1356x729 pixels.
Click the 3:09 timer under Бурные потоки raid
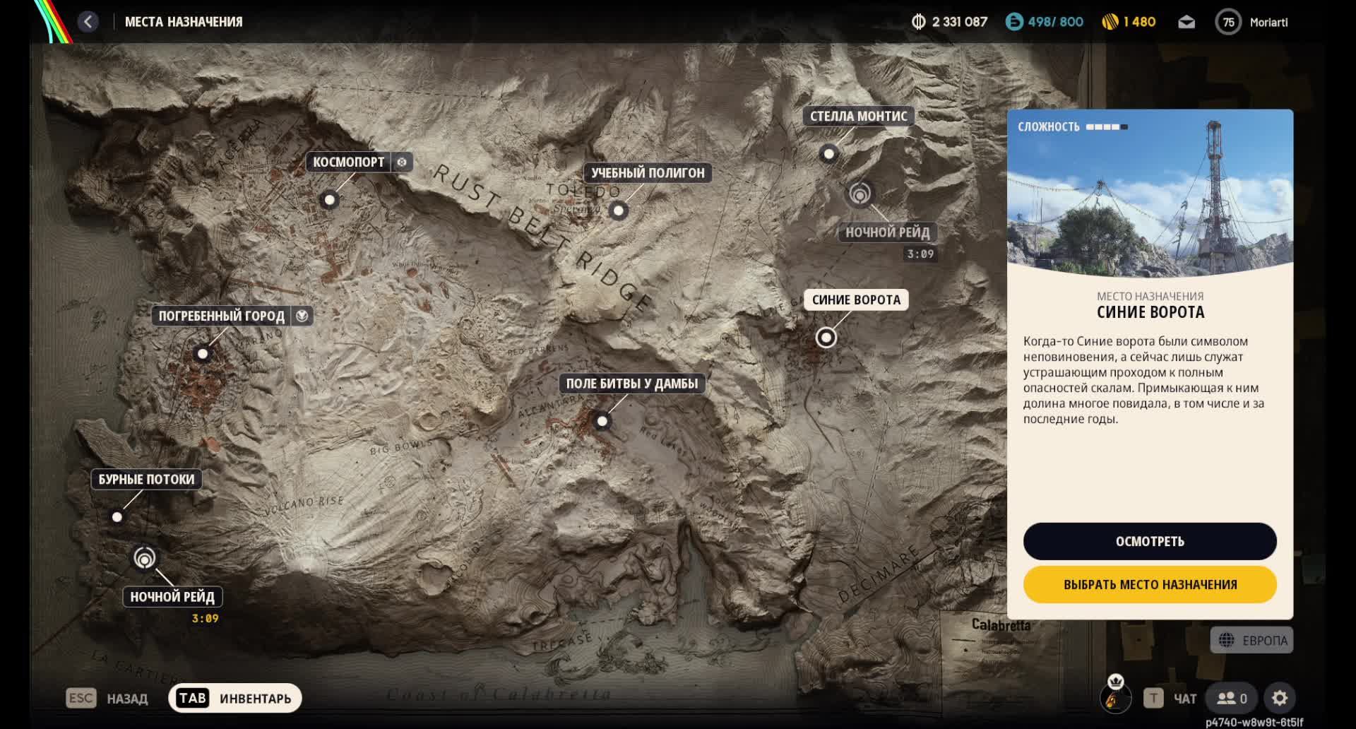pyautogui.click(x=205, y=618)
